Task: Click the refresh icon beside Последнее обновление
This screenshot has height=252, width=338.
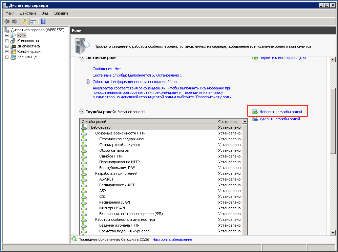Action: pos(74,239)
